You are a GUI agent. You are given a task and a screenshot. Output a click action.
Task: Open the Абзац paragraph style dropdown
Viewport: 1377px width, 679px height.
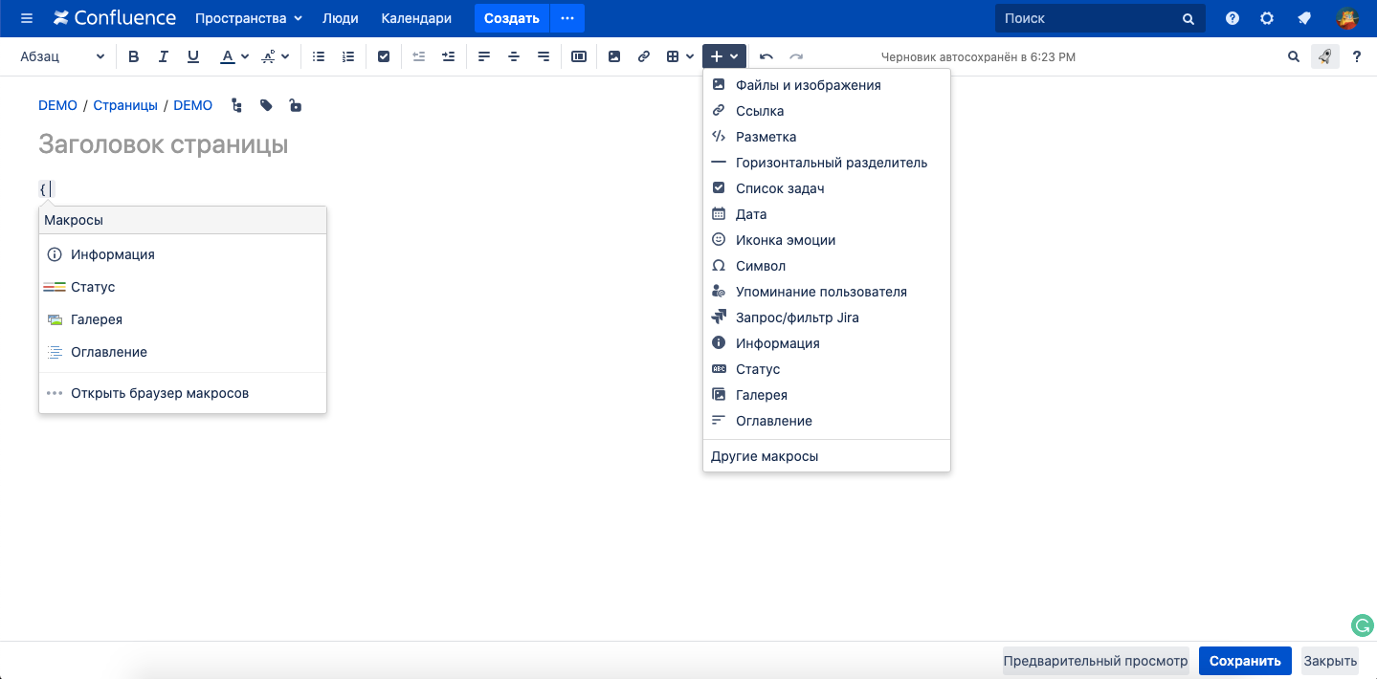[x=62, y=56]
